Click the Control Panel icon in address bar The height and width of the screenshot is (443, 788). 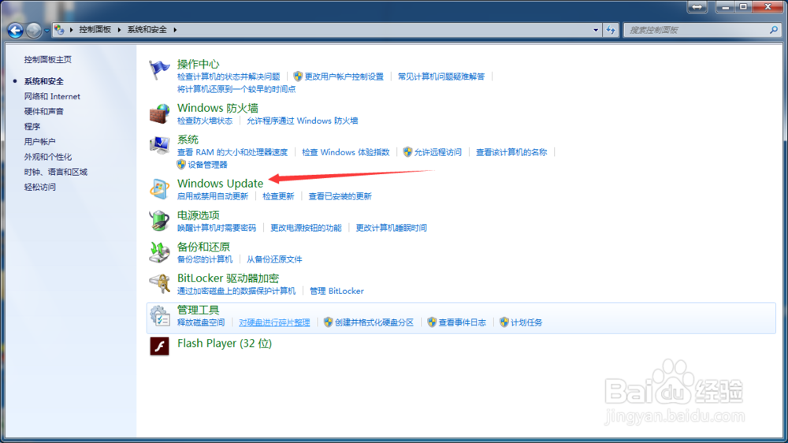pos(59,30)
